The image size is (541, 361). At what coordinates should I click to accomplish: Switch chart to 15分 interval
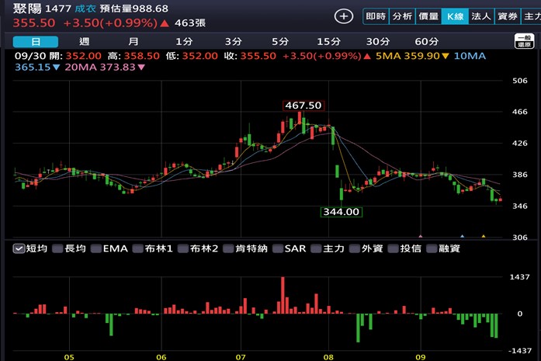point(329,41)
